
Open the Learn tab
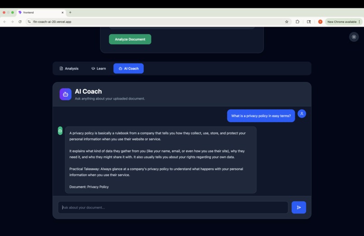[x=98, y=69]
